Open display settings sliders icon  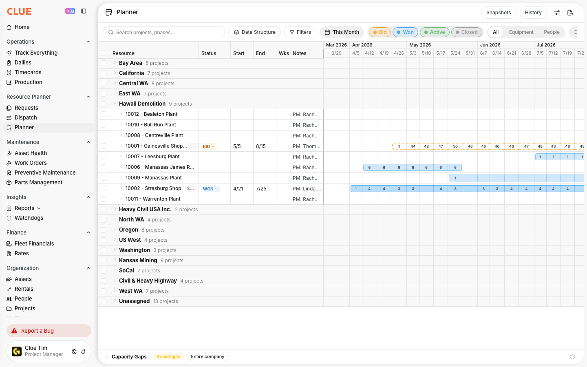557,13
